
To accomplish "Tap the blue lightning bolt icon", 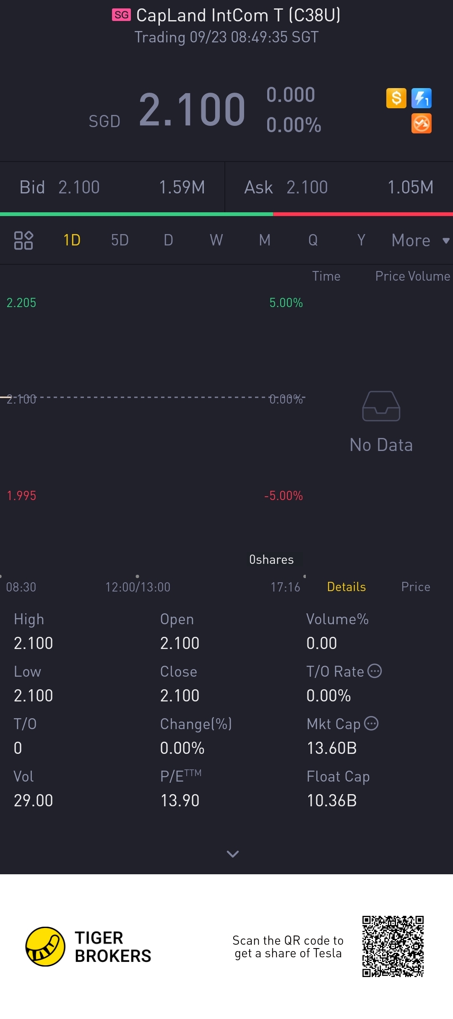I will (421, 98).
